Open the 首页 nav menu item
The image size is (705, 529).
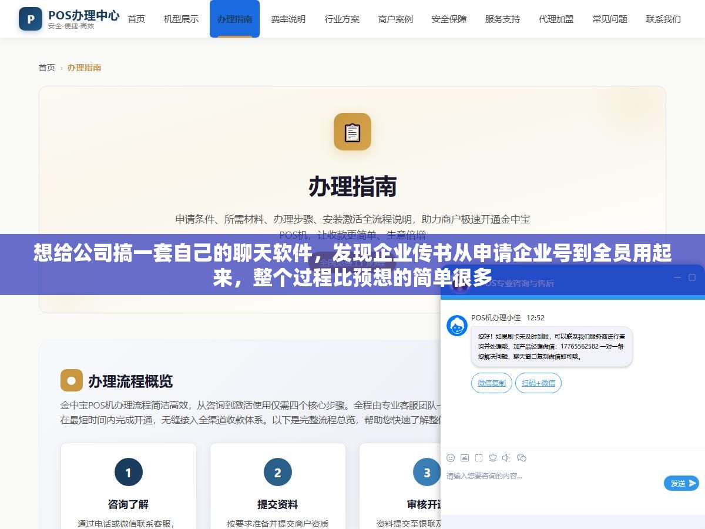[136, 19]
